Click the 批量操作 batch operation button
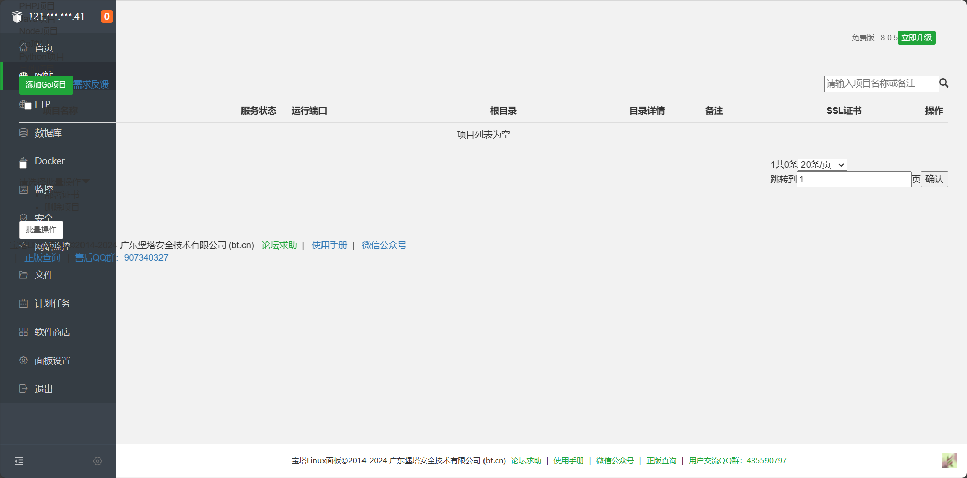967x478 pixels. [41, 230]
